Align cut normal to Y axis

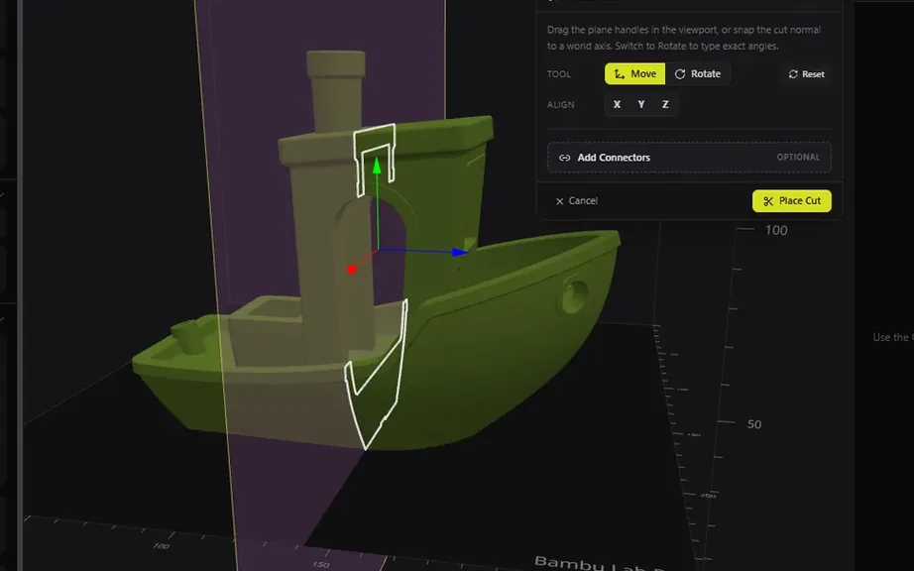coord(641,104)
